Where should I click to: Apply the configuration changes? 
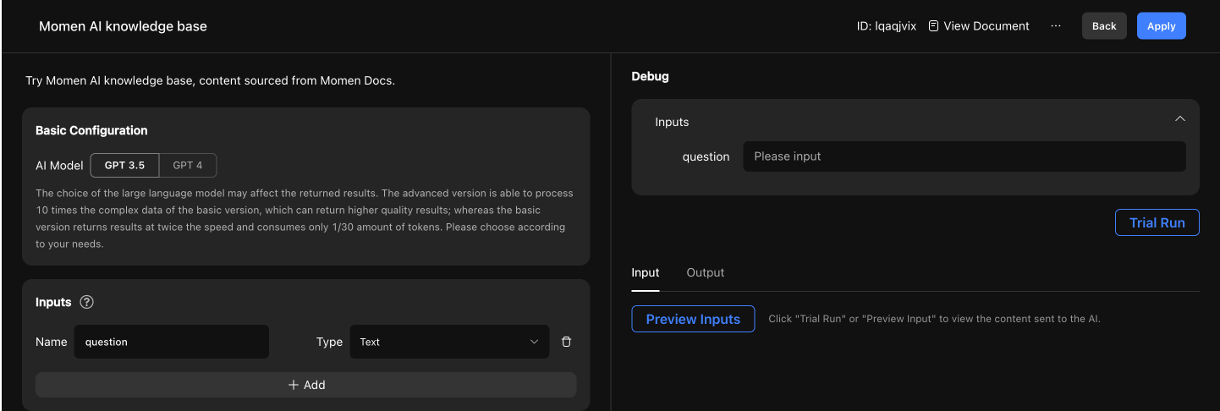[x=1161, y=26]
